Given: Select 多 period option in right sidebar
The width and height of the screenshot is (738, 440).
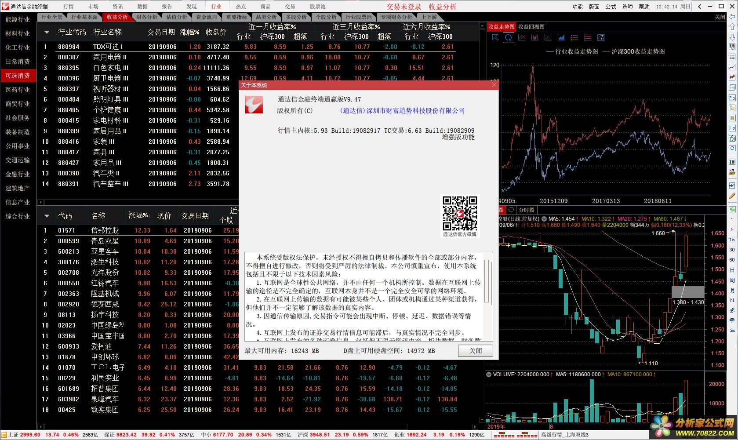Looking at the screenshot, I should click(732, 310).
